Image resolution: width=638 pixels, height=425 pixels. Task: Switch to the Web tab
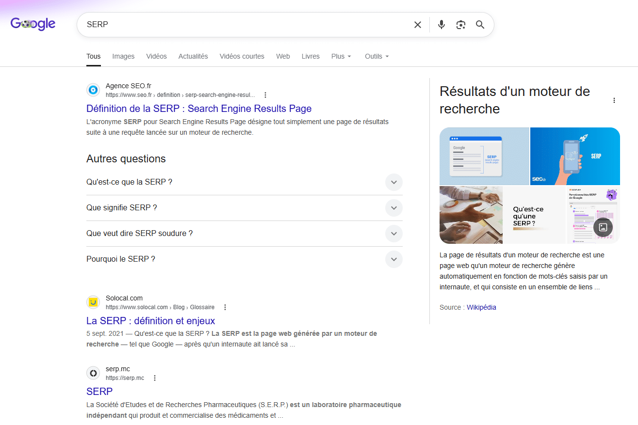coord(283,56)
